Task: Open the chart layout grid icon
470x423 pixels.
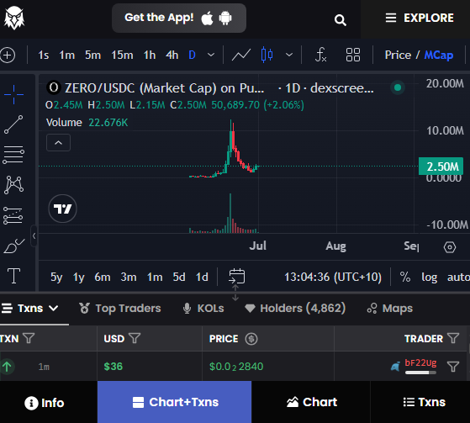Action: 353,55
